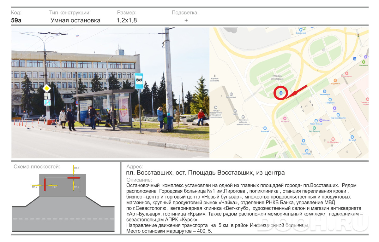Image resolution: width=379 pixels, height=242 pixels.
Task: Select building number "19" on the map
Action: point(346,152)
